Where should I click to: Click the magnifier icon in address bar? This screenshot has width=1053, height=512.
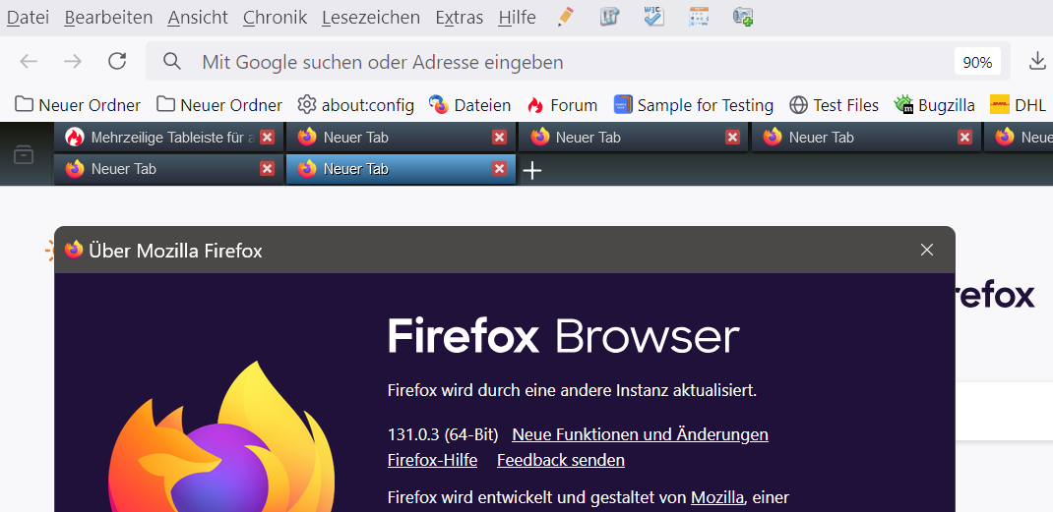point(172,62)
